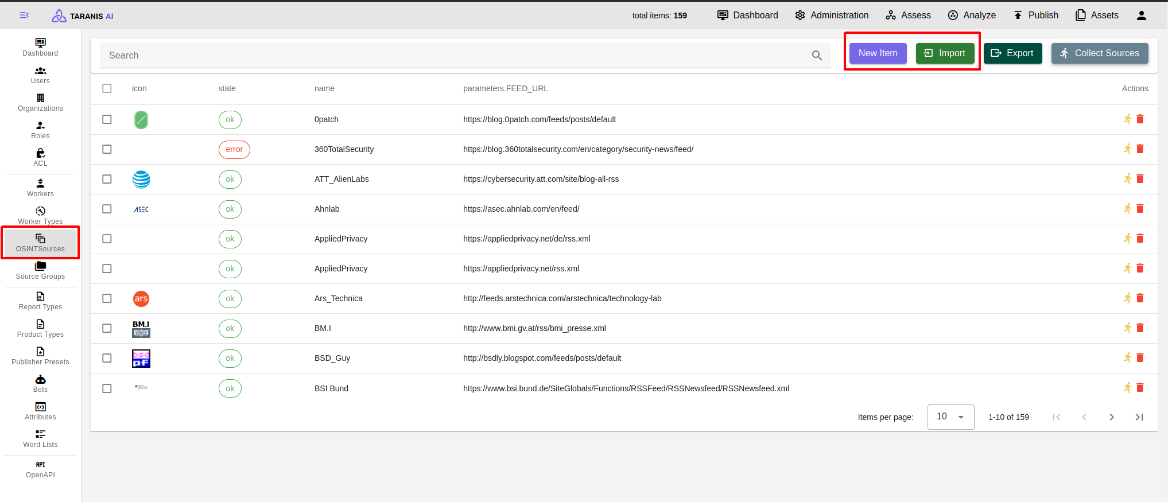The width and height of the screenshot is (1168, 502).
Task: Delete the ATT_AlienLabs source
Action: 1140,179
